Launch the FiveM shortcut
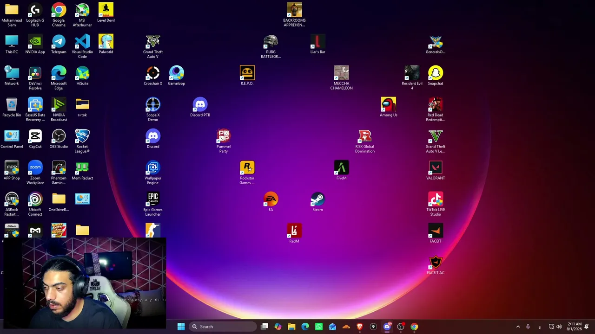This screenshot has height=334, width=595. (x=341, y=170)
